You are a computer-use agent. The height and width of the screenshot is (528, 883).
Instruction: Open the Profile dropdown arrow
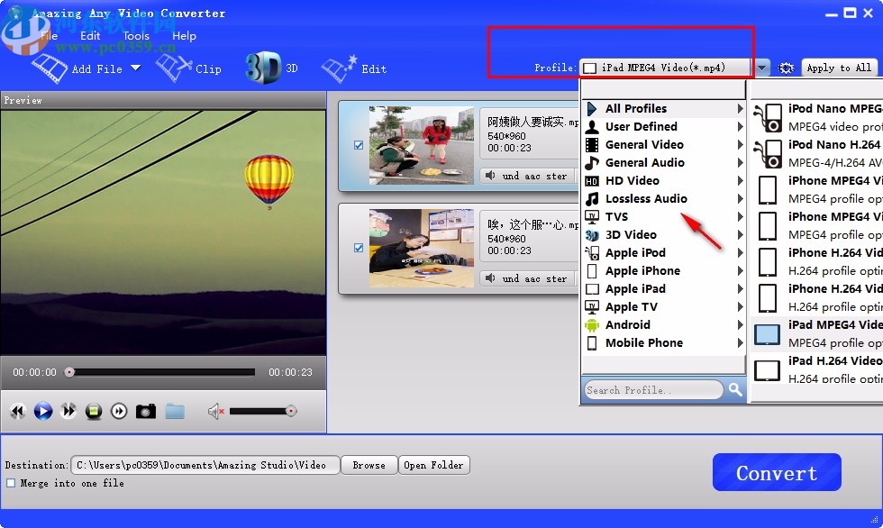point(760,67)
